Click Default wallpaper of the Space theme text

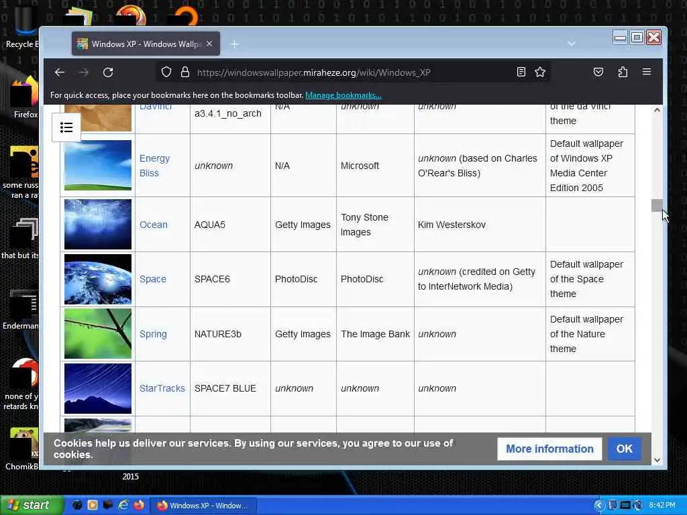(586, 279)
